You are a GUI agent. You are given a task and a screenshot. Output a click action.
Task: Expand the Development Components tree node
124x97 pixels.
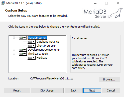click(x=14, y=50)
